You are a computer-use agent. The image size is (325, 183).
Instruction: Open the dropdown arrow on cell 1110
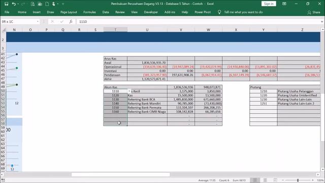coord(129,91)
